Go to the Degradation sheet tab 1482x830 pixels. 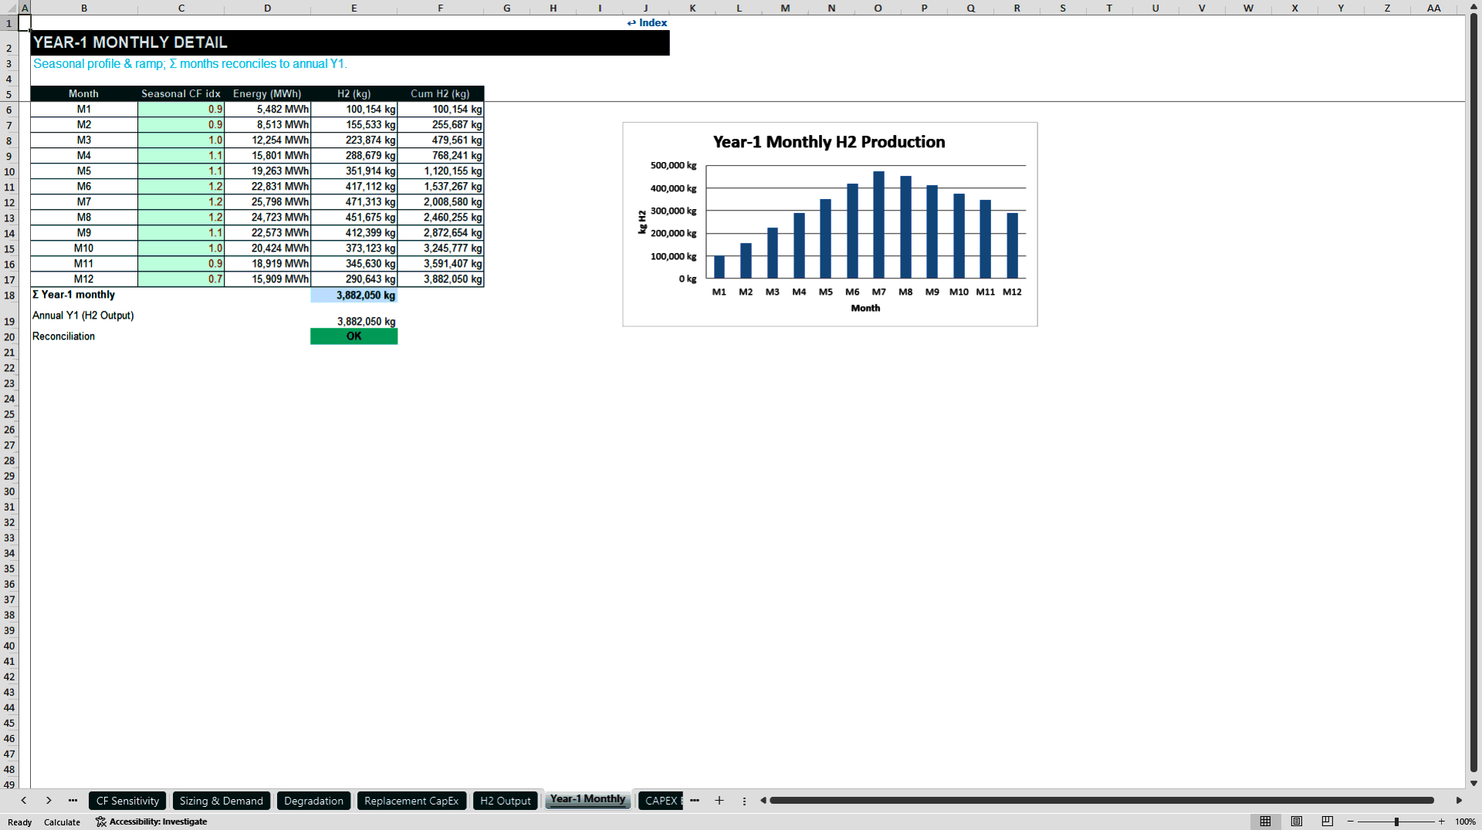tap(313, 801)
